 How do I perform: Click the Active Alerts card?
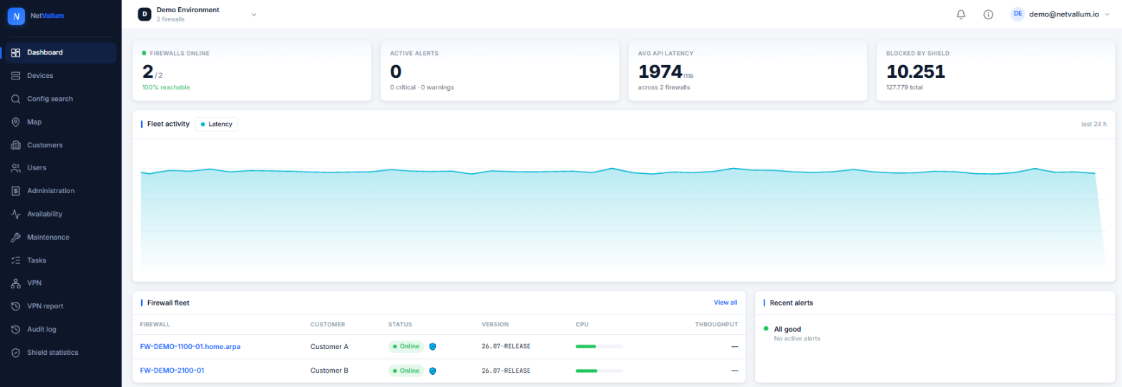499,70
